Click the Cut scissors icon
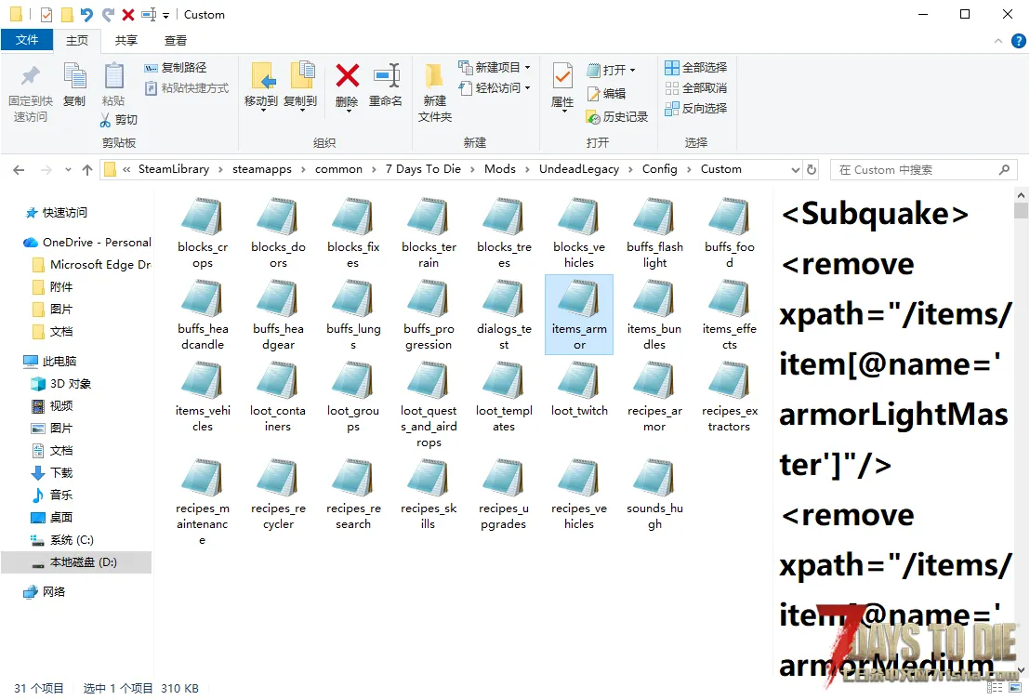This screenshot has height=700, width=1030. tap(105, 120)
